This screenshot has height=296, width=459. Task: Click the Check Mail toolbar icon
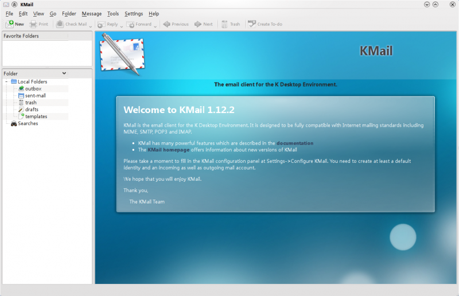[x=60, y=24]
